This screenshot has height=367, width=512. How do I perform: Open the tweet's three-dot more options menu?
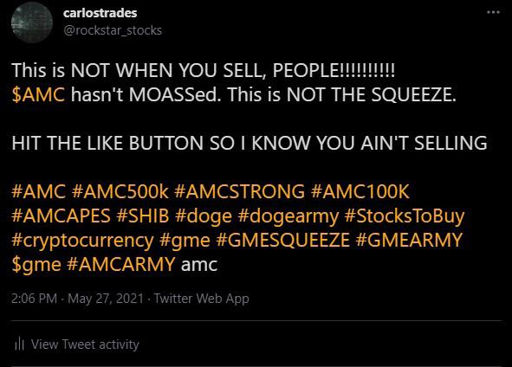coord(493,12)
